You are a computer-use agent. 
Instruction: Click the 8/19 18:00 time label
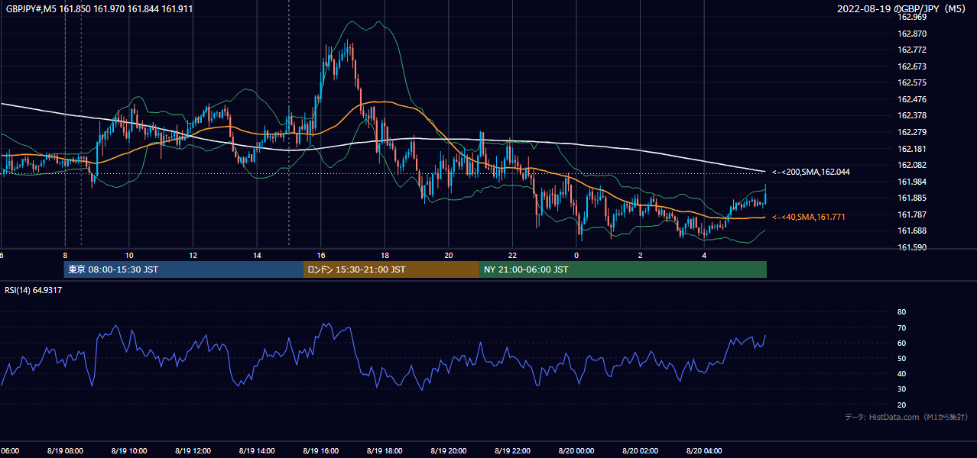(x=385, y=451)
